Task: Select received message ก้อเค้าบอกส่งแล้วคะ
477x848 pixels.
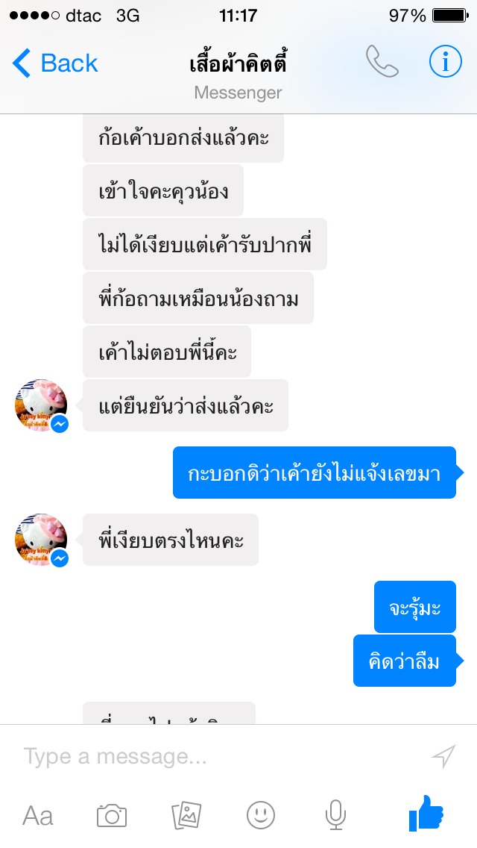Action: coord(183,137)
